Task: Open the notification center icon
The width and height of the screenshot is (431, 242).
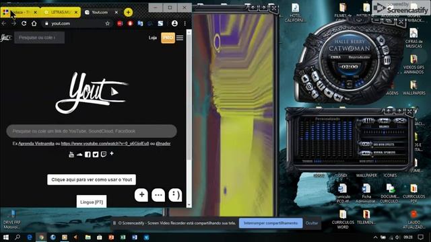Action: click(421, 237)
